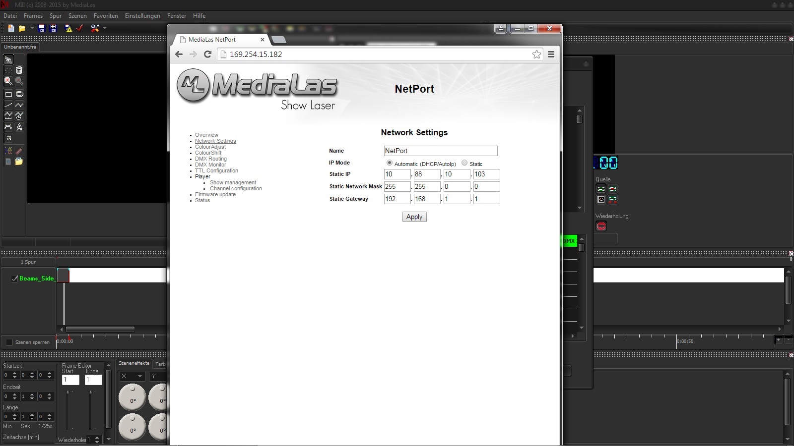Open the Einstellungen menu
The height and width of the screenshot is (446, 794).
(x=142, y=16)
